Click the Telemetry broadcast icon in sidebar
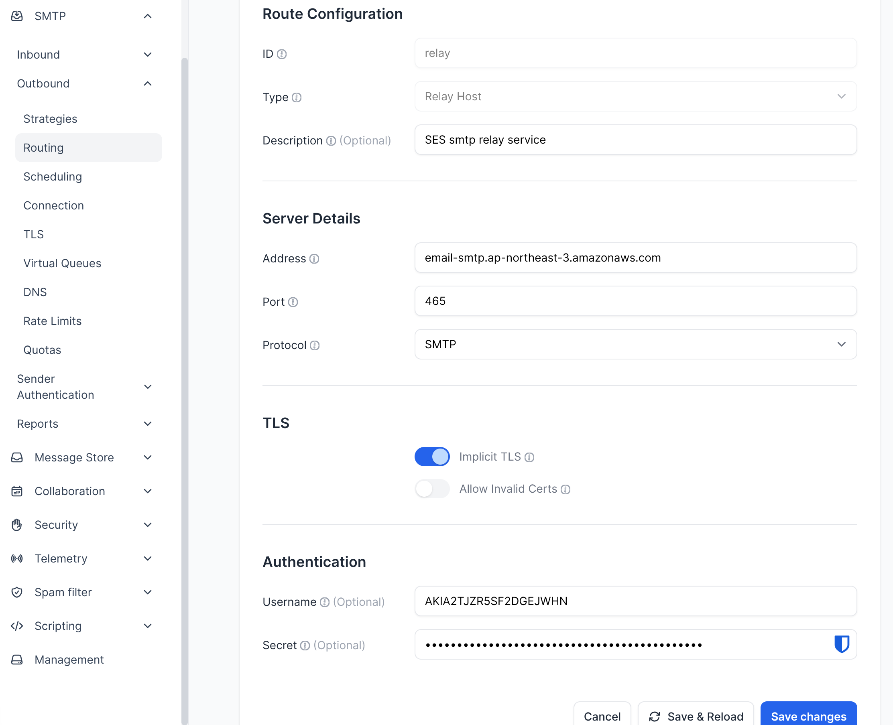893x725 pixels. pos(17,558)
